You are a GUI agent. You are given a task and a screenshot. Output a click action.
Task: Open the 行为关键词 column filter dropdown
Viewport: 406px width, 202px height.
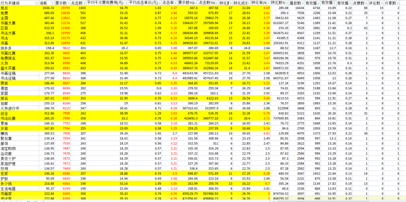pyautogui.click(x=37, y=3)
